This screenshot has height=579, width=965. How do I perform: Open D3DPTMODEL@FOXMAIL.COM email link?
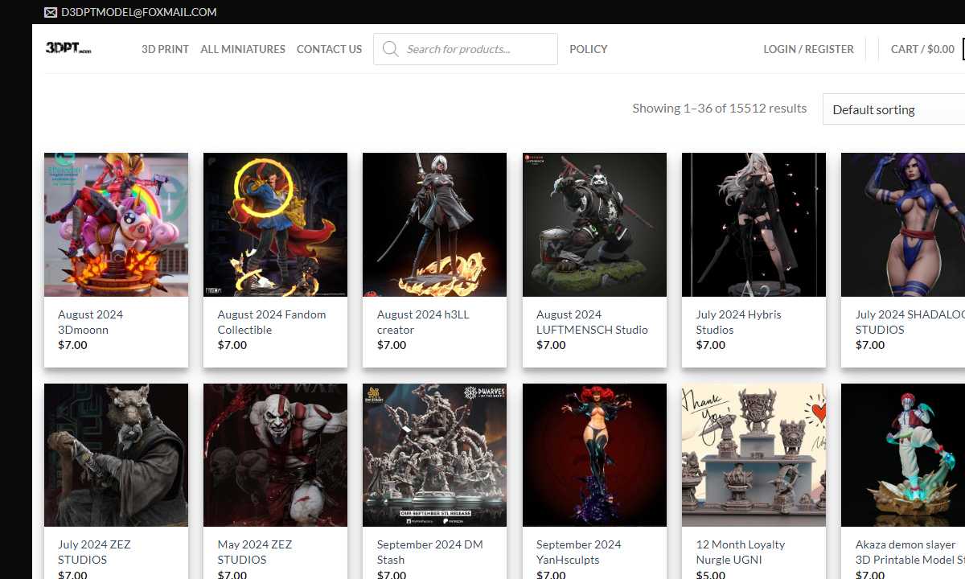[139, 12]
